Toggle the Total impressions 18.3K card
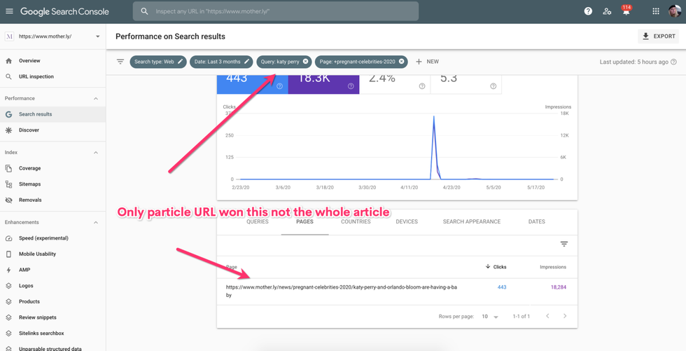Image resolution: width=686 pixels, height=351 pixels. tap(323, 82)
